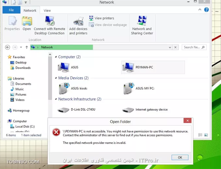Open Quick Access Toolbar customize dropdown
The image size is (221, 169).
(26, 2)
